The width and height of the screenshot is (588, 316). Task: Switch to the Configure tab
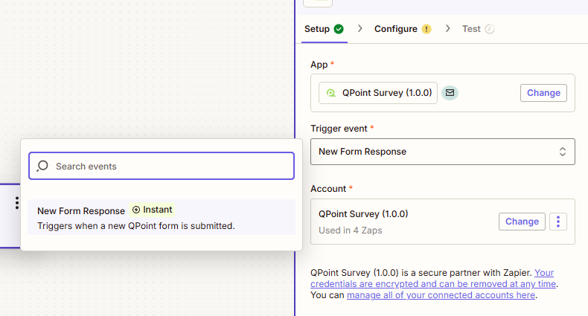(x=403, y=29)
